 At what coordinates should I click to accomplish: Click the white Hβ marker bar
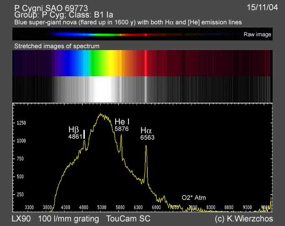84,135
